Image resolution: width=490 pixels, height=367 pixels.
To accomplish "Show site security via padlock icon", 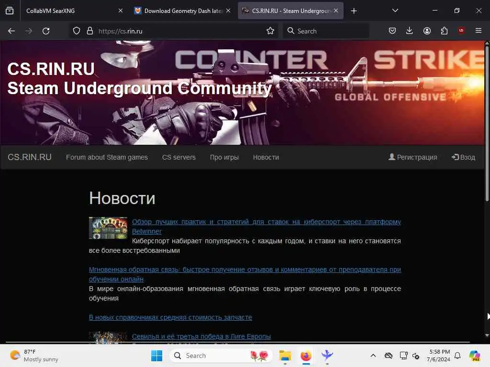I will click(x=90, y=31).
